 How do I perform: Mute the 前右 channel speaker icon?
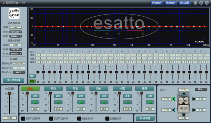58,102
